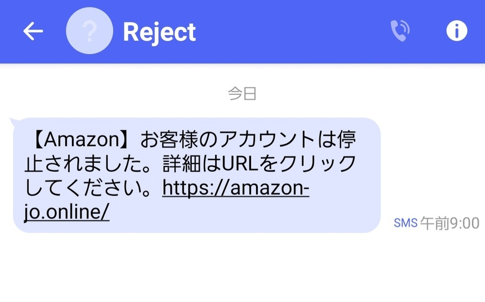Tap the 今日 date separator
The width and height of the screenshot is (485, 302).
pyautogui.click(x=242, y=93)
